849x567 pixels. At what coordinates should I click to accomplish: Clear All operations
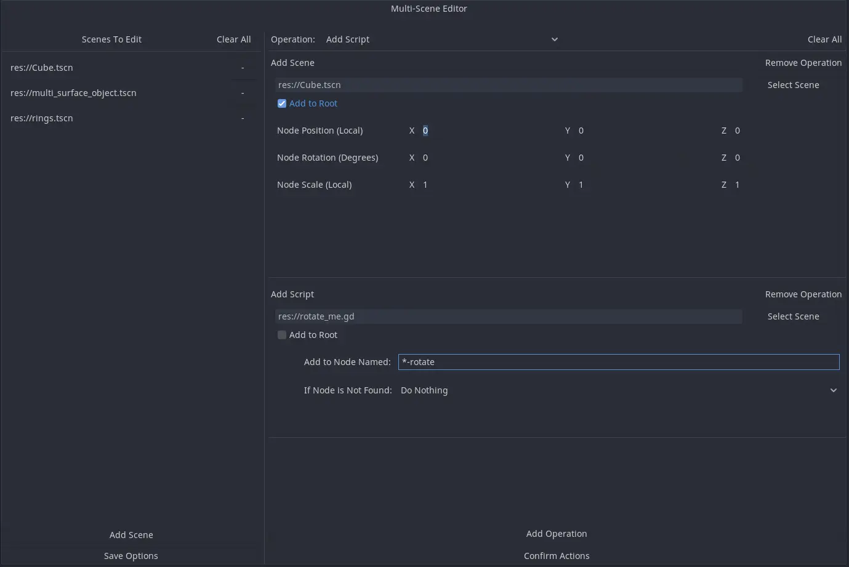click(824, 39)
